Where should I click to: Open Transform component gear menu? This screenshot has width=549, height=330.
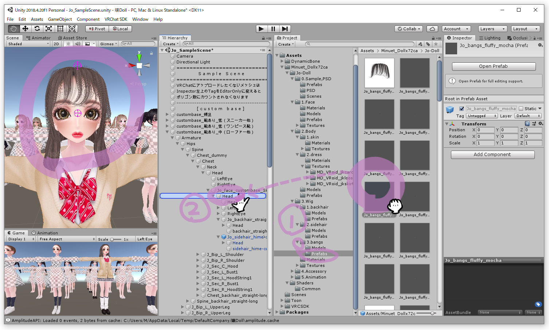pyautogui.click(x=541, y=124)
